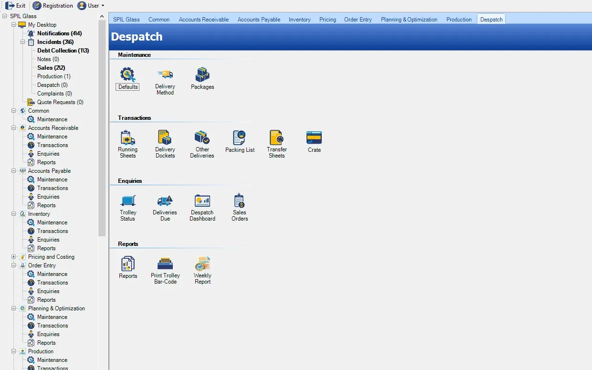
Task: Switch to the Production tab
Action: (459, 20)
